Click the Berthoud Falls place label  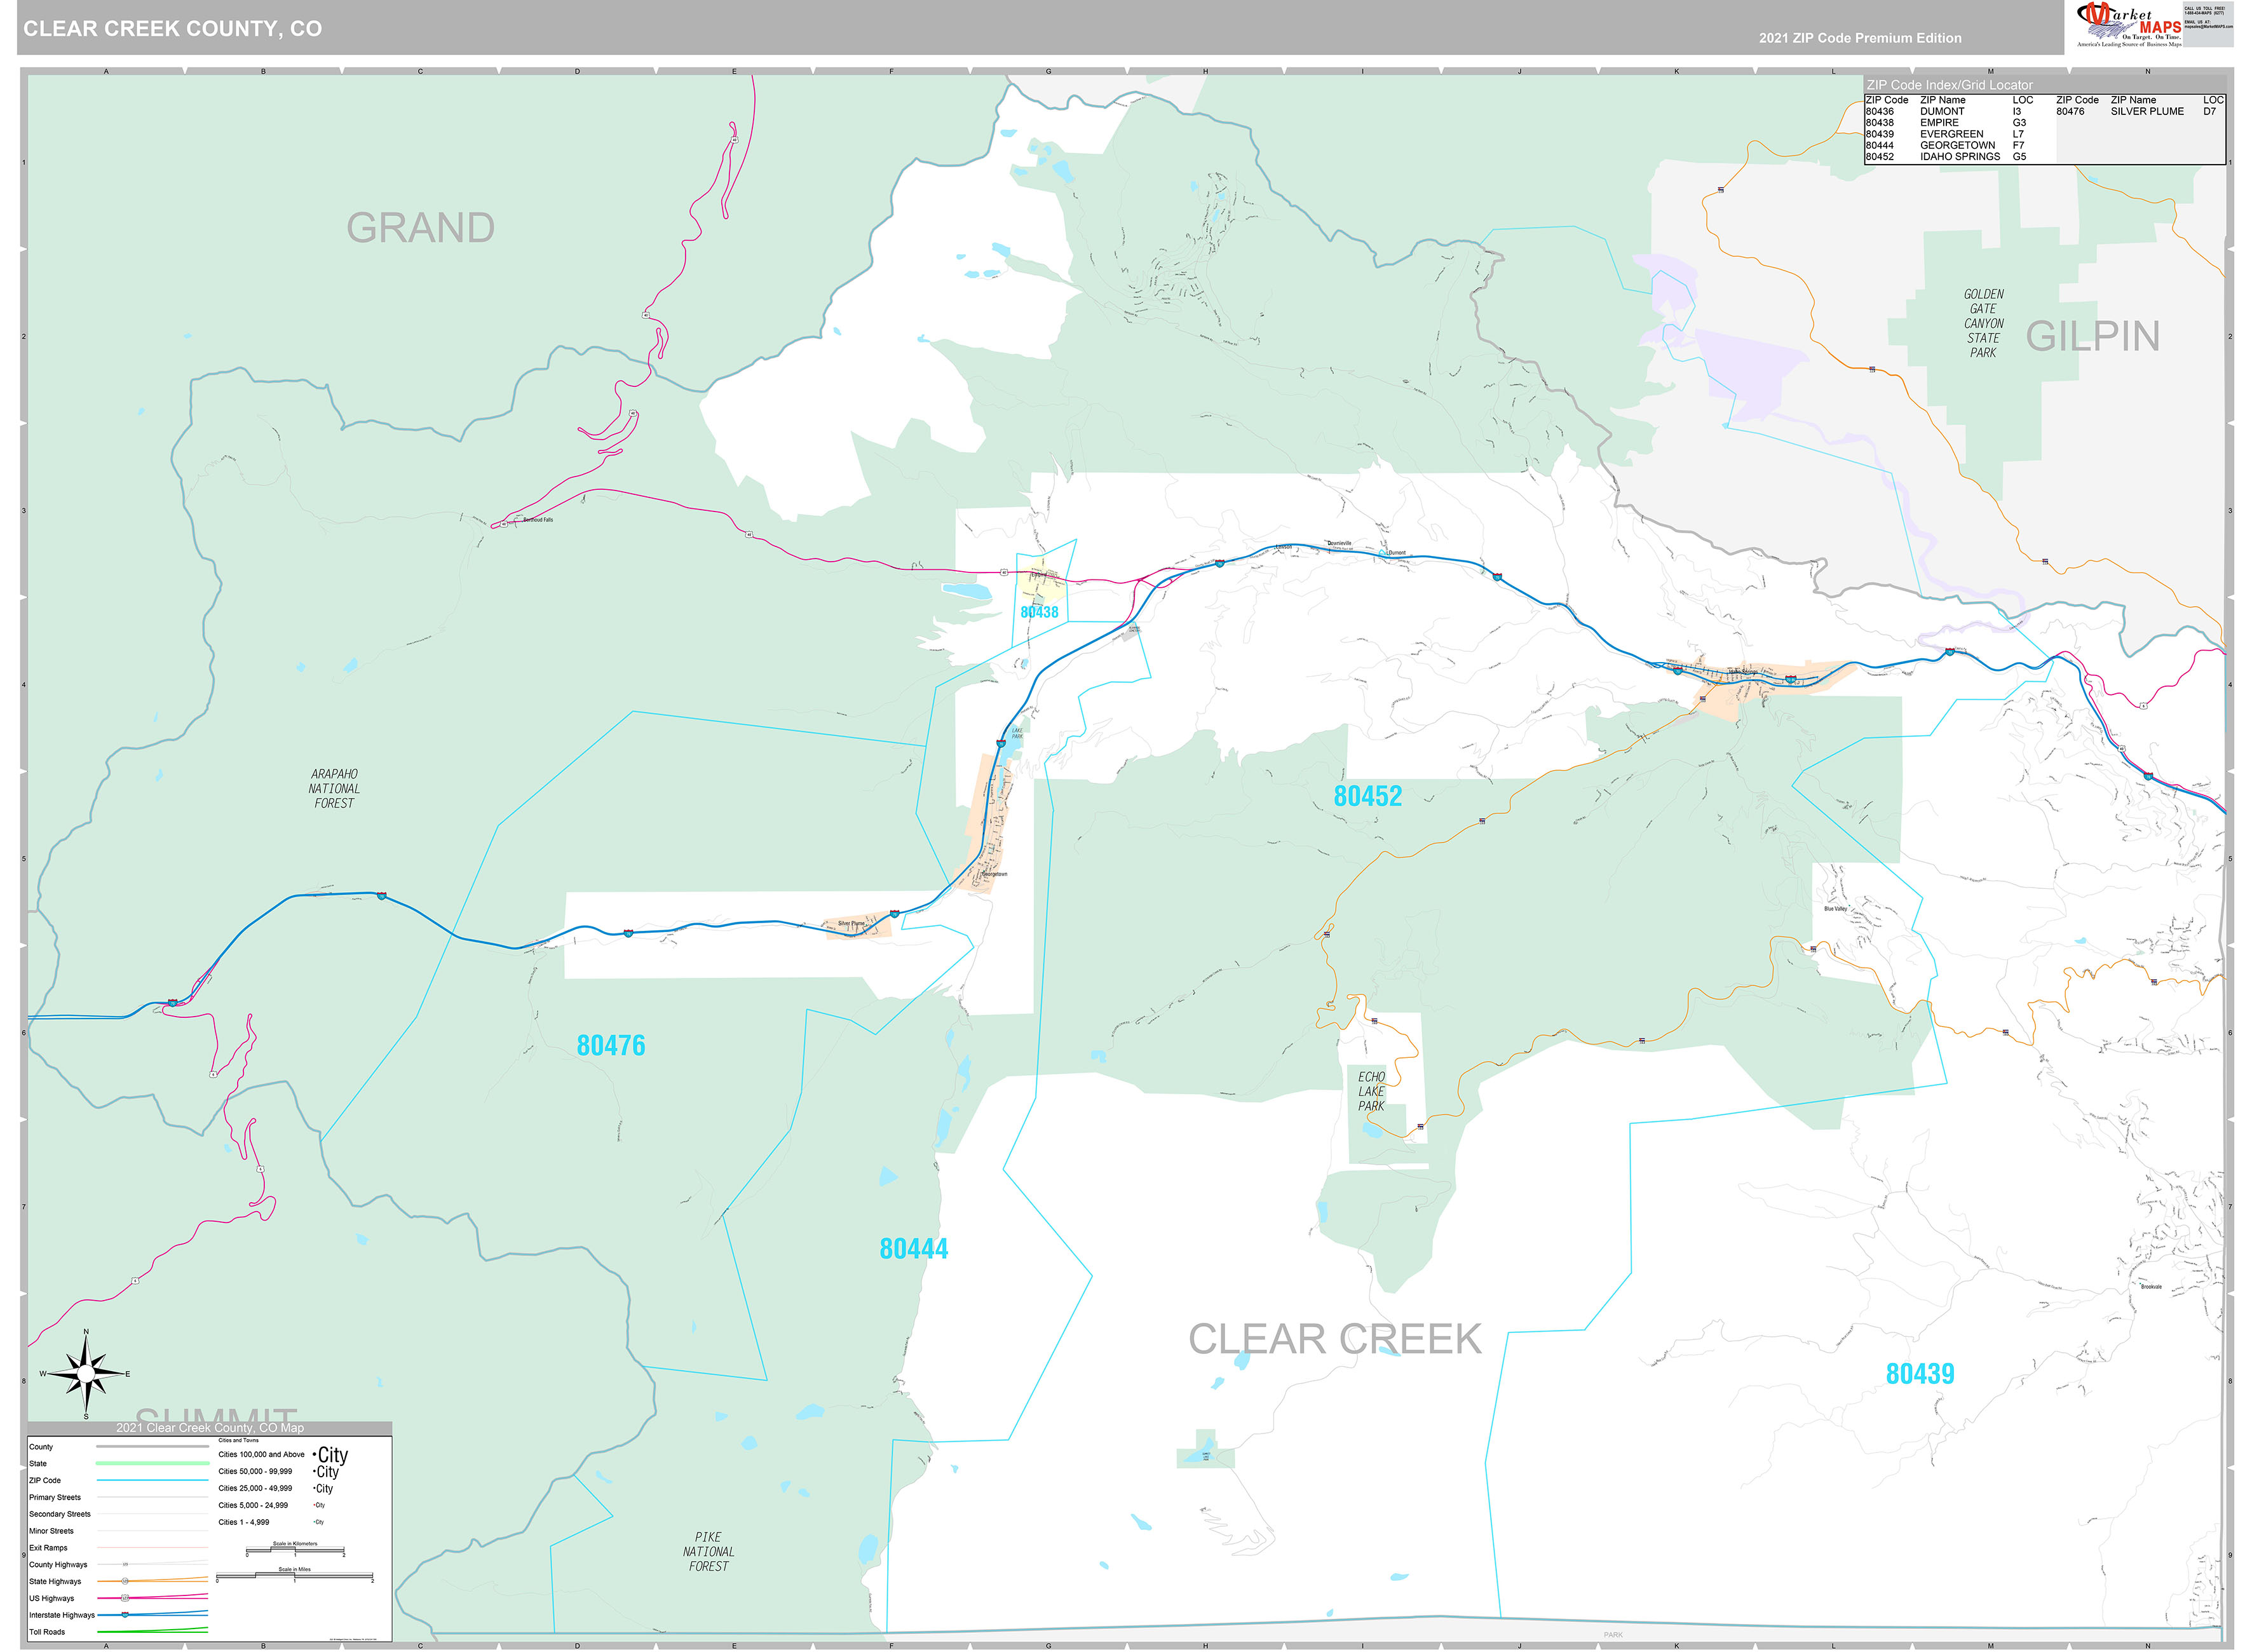[537, 520]
